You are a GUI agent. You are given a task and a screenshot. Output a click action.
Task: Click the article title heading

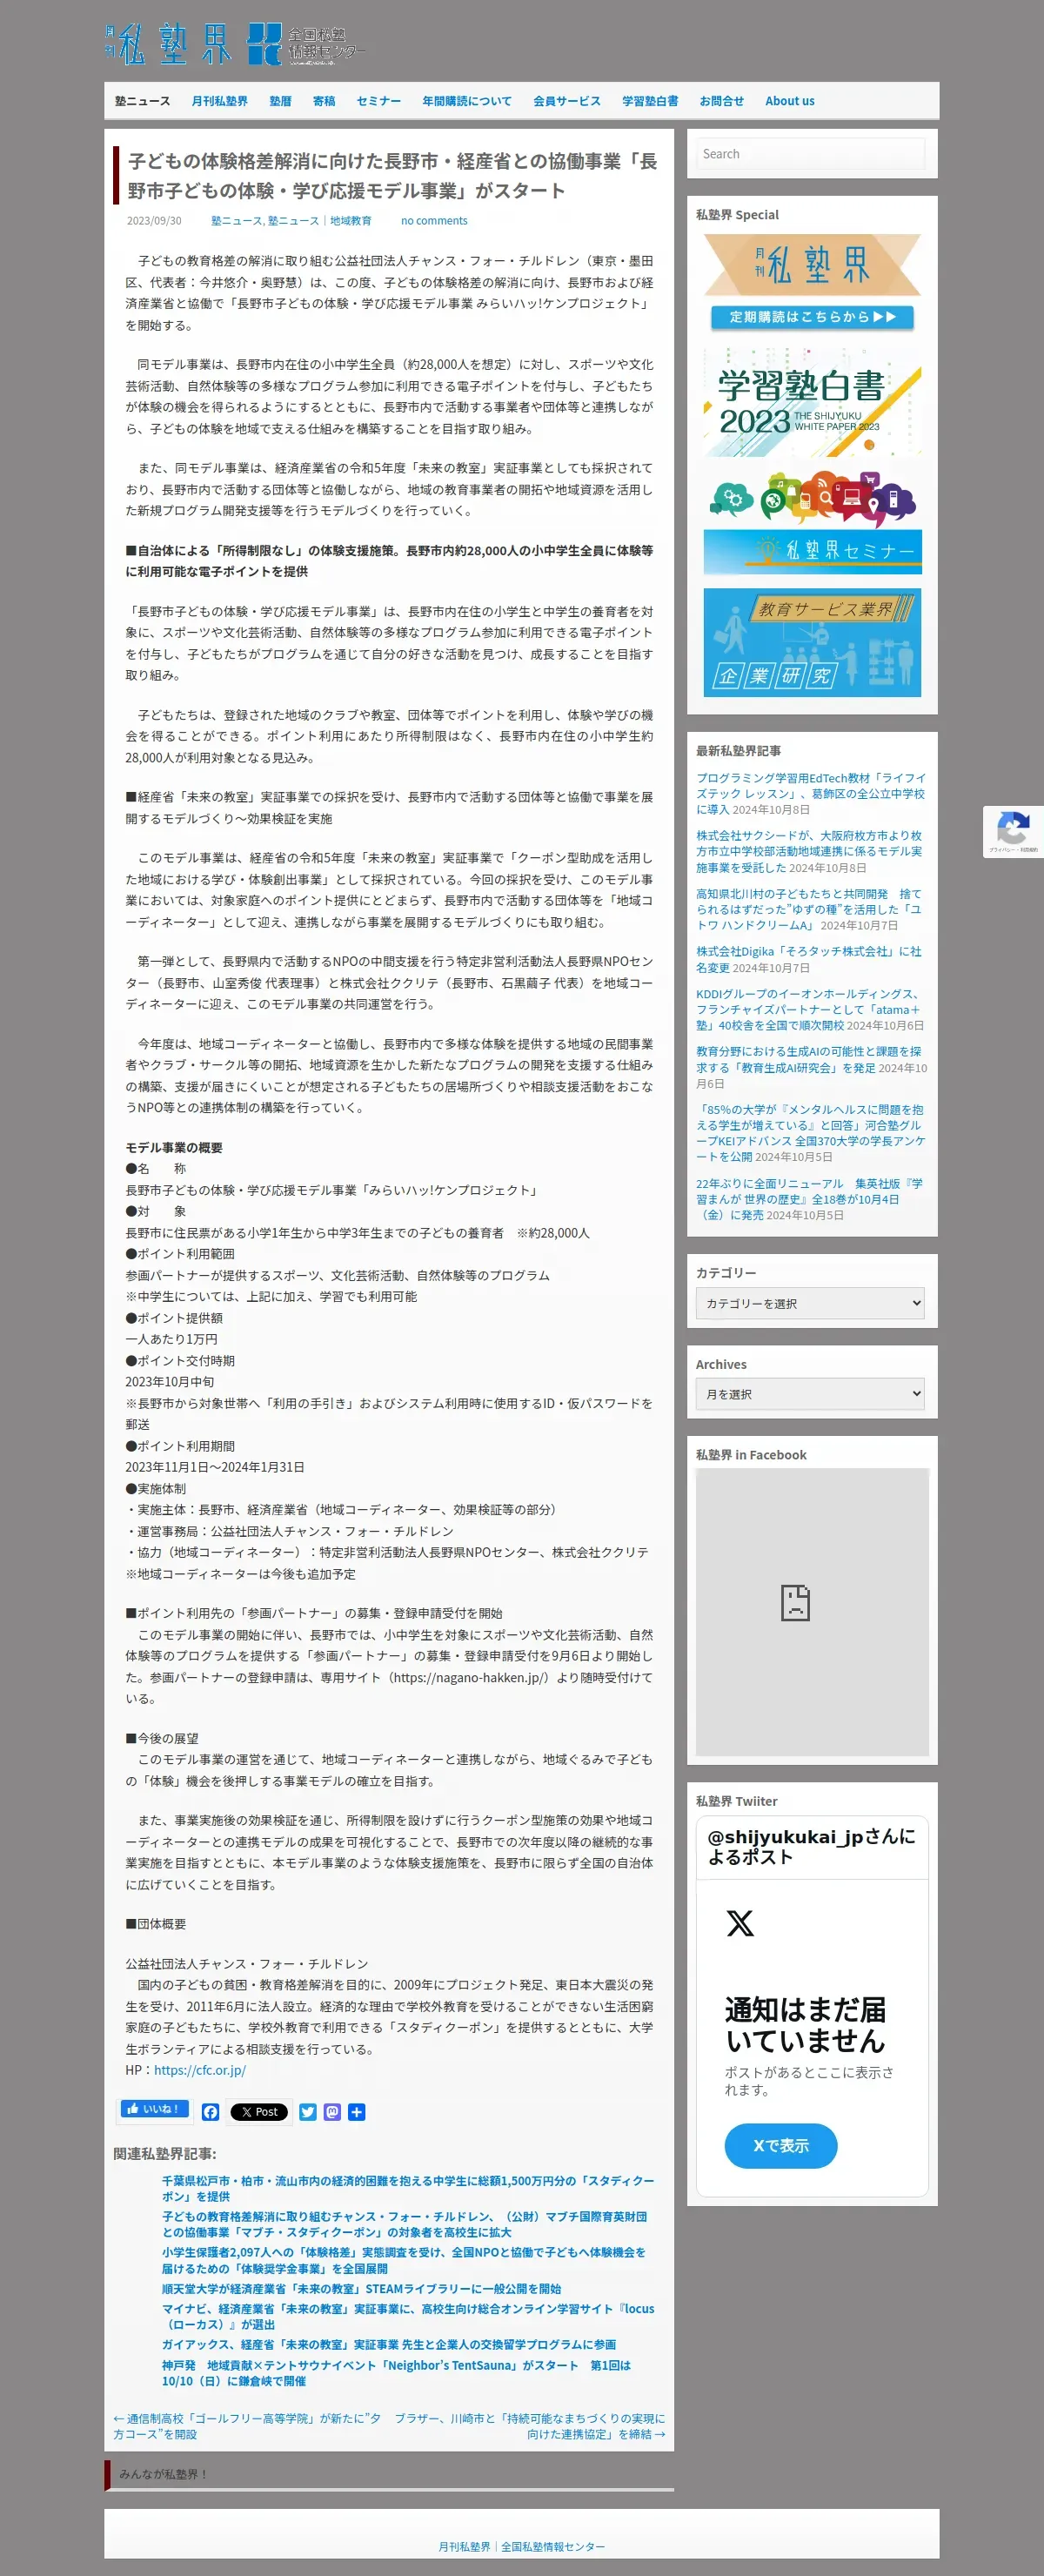click(392, 175)
